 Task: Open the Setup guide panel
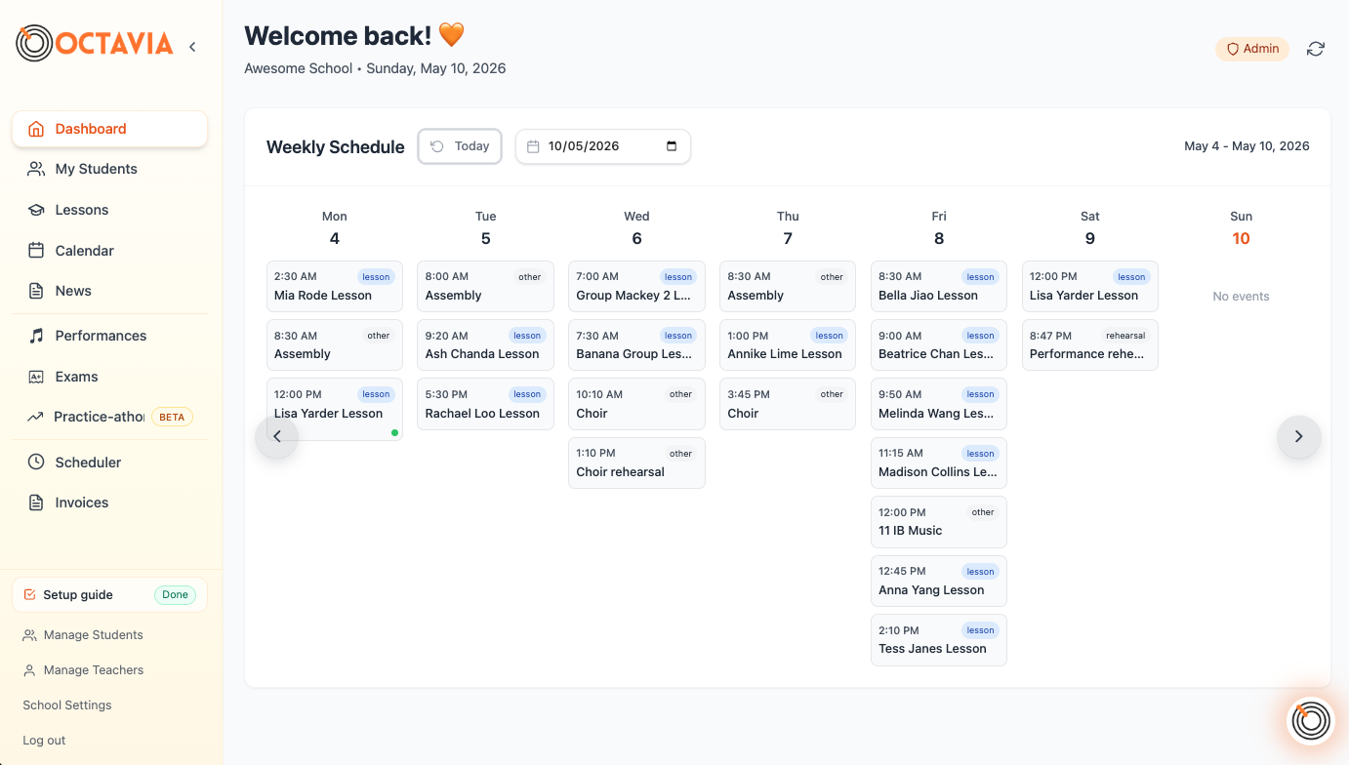[109, 594]
